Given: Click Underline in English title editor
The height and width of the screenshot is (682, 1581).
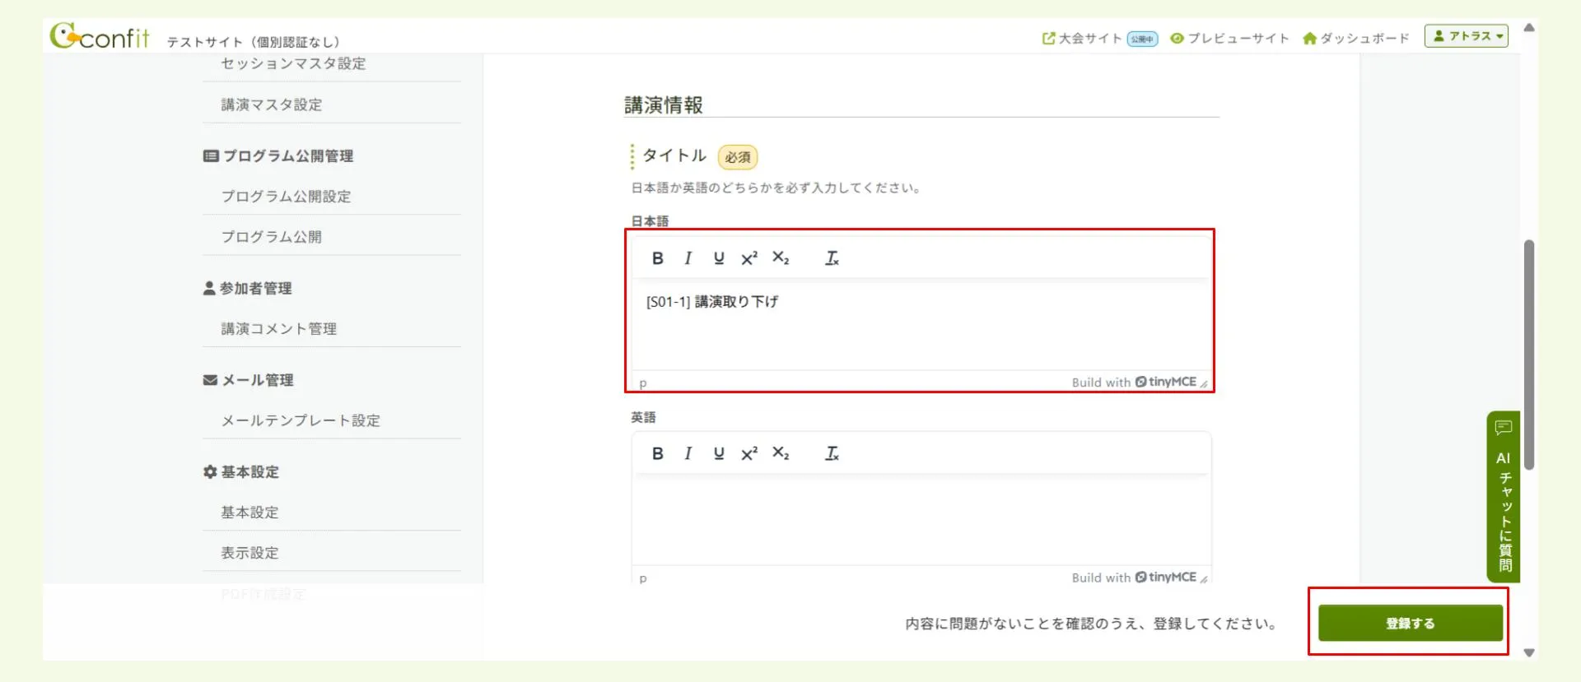Looking at the screenshot, I should [x=719, y=453].
